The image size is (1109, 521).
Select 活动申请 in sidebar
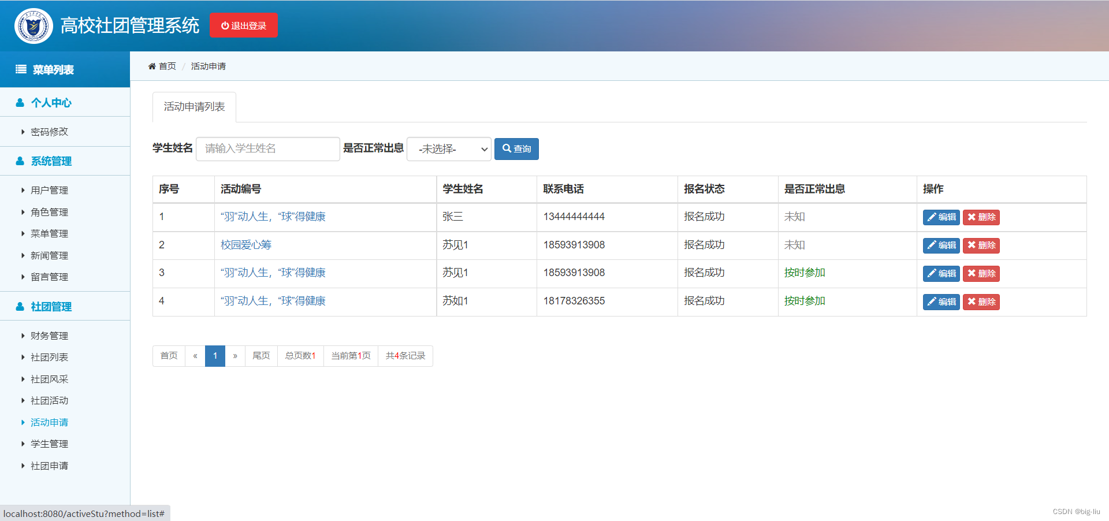tap(49, 422)
